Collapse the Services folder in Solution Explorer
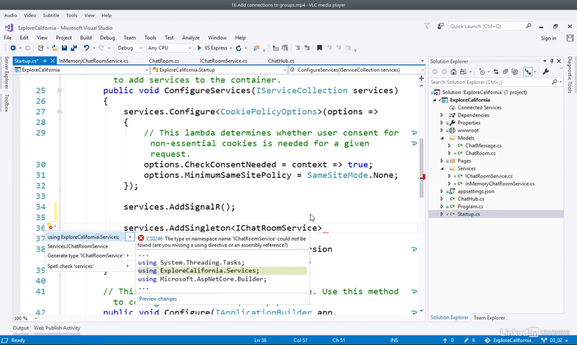The width and height of the screenshot is (577, 345). click(x=442, y=169)
